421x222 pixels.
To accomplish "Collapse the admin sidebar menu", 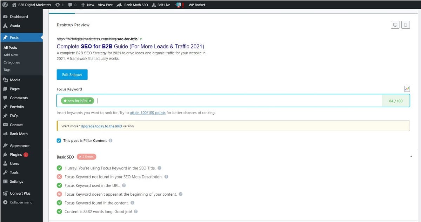I will point(21,202).
